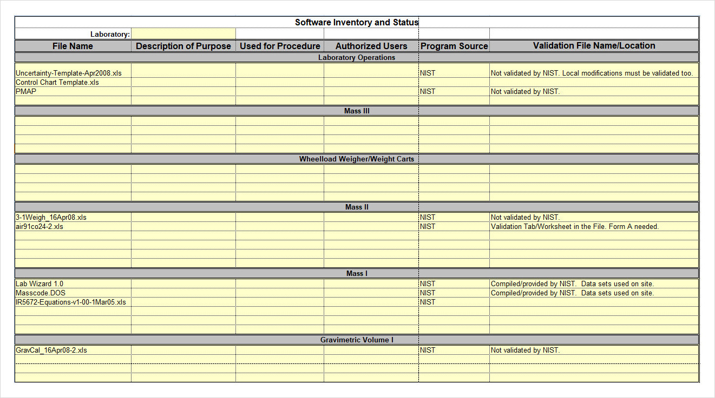Image resolution: width=715 pixels, height=398 pixels.
Task: Click the "Wheelload Weigher/Weight Carts" section heading
Action: click(357, 159)
